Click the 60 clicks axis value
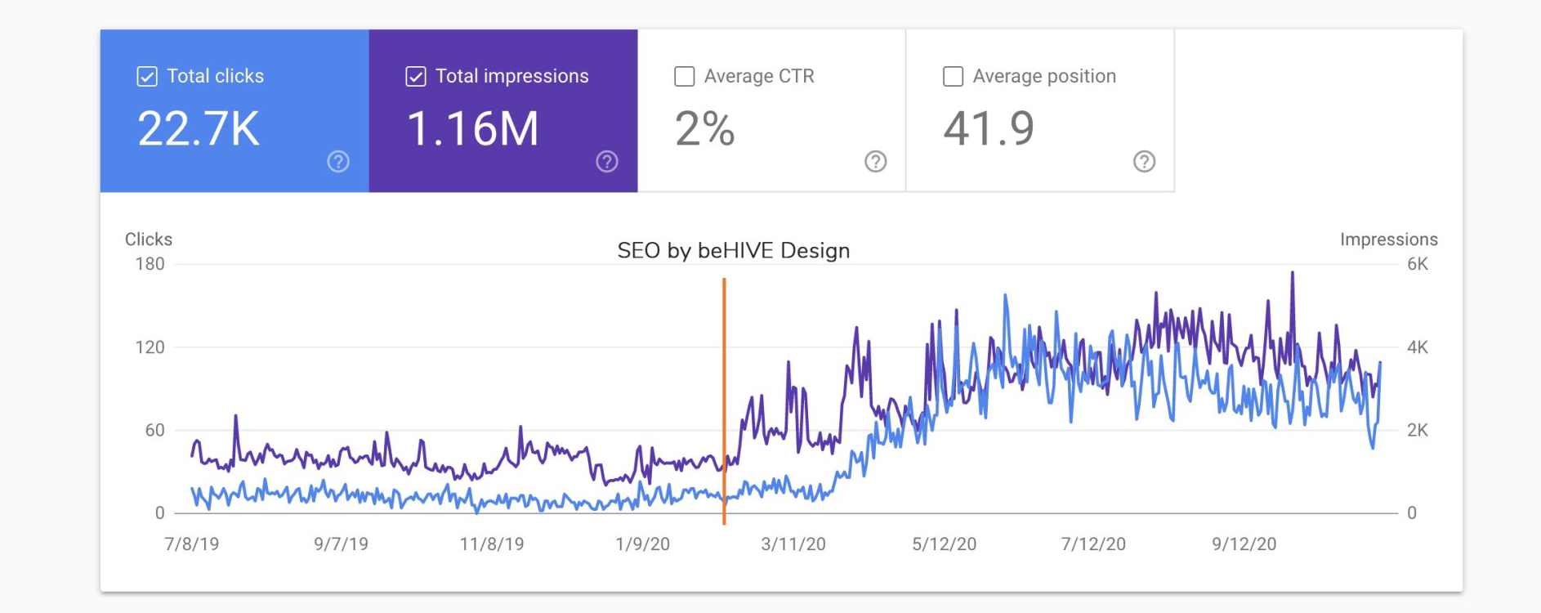 (x=155, y=430)
